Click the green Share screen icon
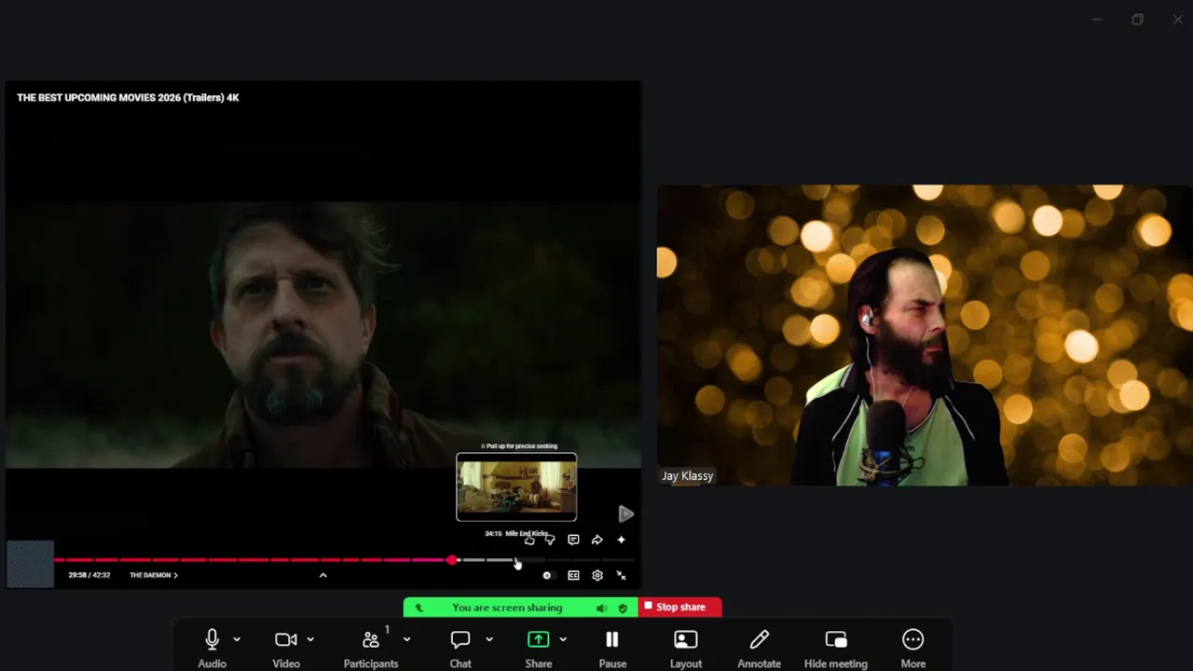1193x671 pixels. [539, 639]
